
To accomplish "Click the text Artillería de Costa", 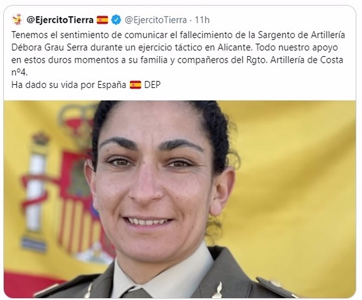I will click(x=307, y=60).
